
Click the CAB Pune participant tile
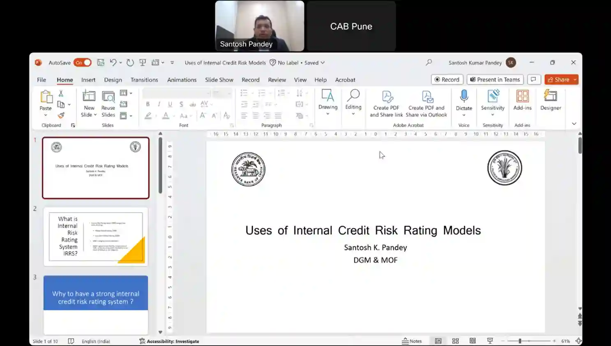click(x=351, y=26)
